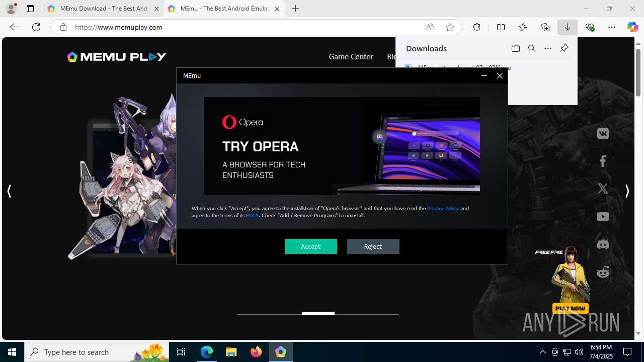644x362 pixels.
Task: Refresh the current page
Action: pyautogui.click(x=36, y=27)
